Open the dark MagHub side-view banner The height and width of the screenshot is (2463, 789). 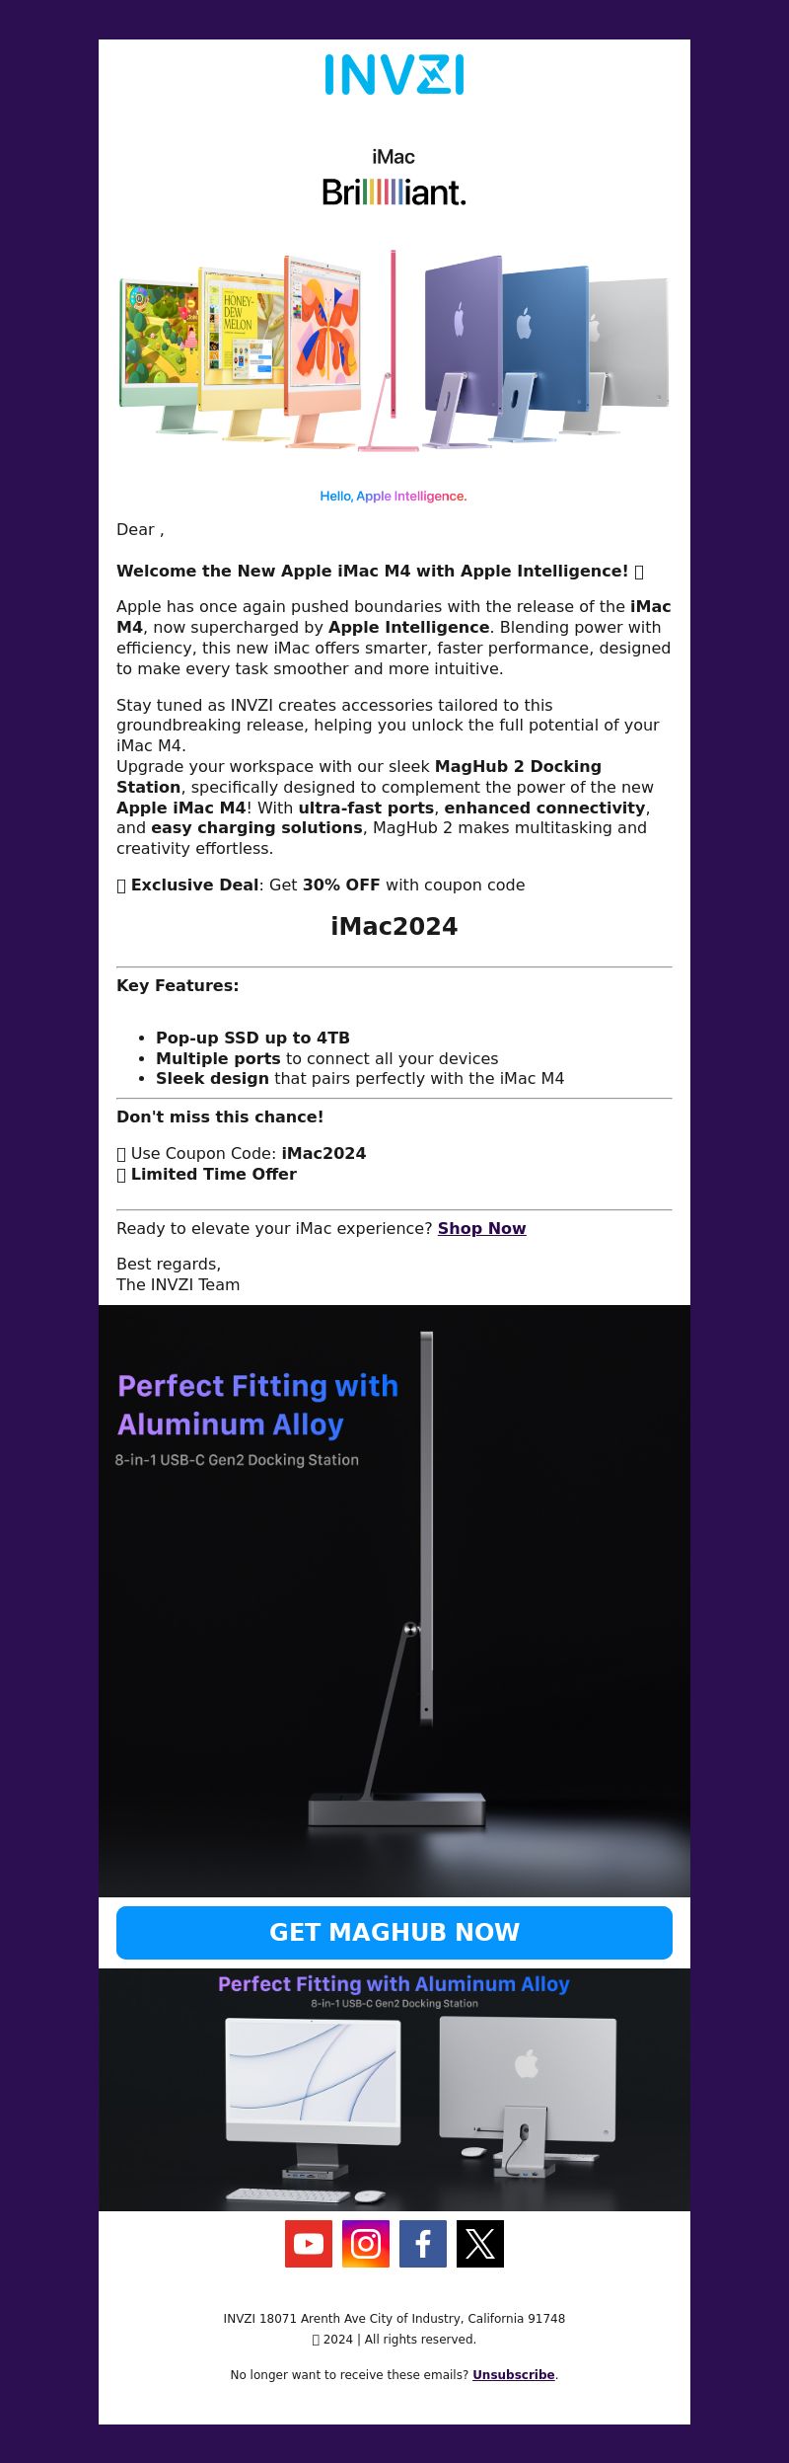[x=394, y=1600]
